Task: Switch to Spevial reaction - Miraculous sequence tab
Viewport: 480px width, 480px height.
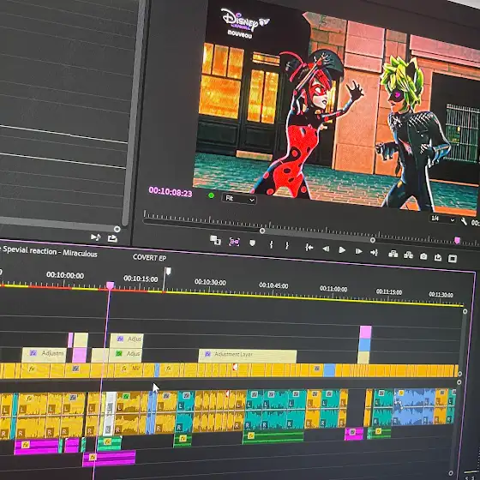Action: pos(50,252)
